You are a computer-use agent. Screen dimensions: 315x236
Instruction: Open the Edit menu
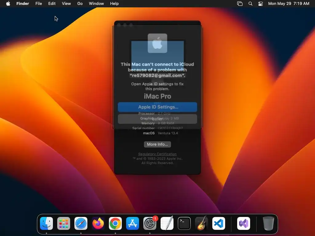pyautogui.click(x=52, y=3)
